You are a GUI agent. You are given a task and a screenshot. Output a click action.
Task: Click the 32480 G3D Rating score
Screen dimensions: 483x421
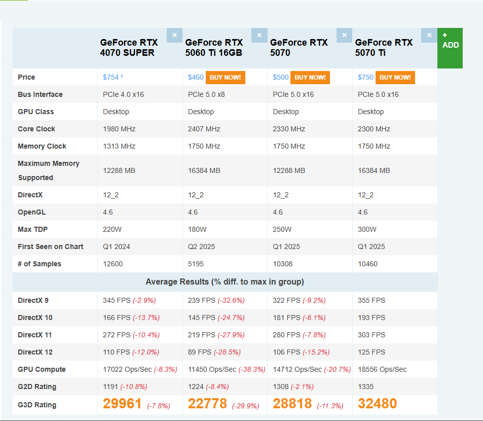pyautogui.click(x=377, y=404)
